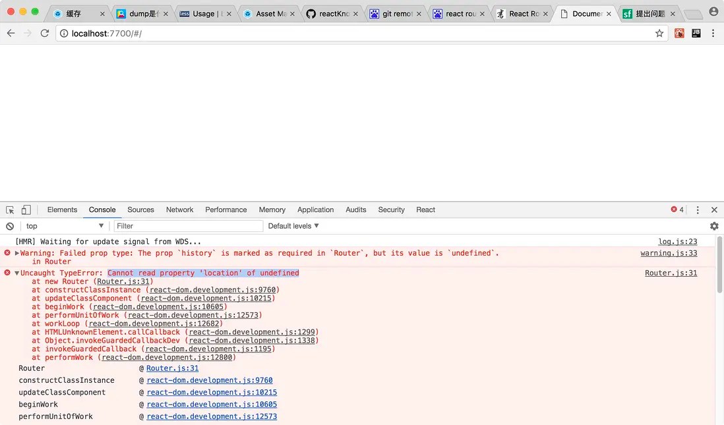Click the back navigation arrow
724x425 pixels.
(x=11, y=33)
